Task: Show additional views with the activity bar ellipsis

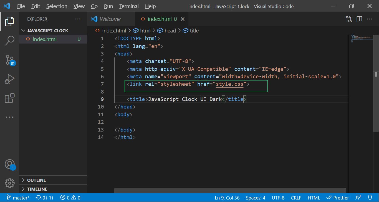Action: [9, 117]
